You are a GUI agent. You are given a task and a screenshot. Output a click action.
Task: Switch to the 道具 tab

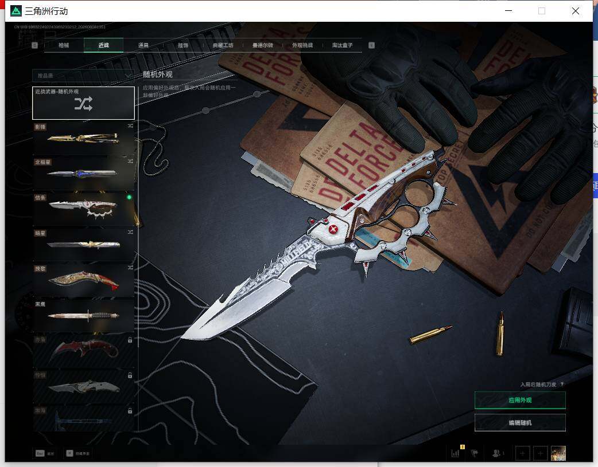point(143,45)
